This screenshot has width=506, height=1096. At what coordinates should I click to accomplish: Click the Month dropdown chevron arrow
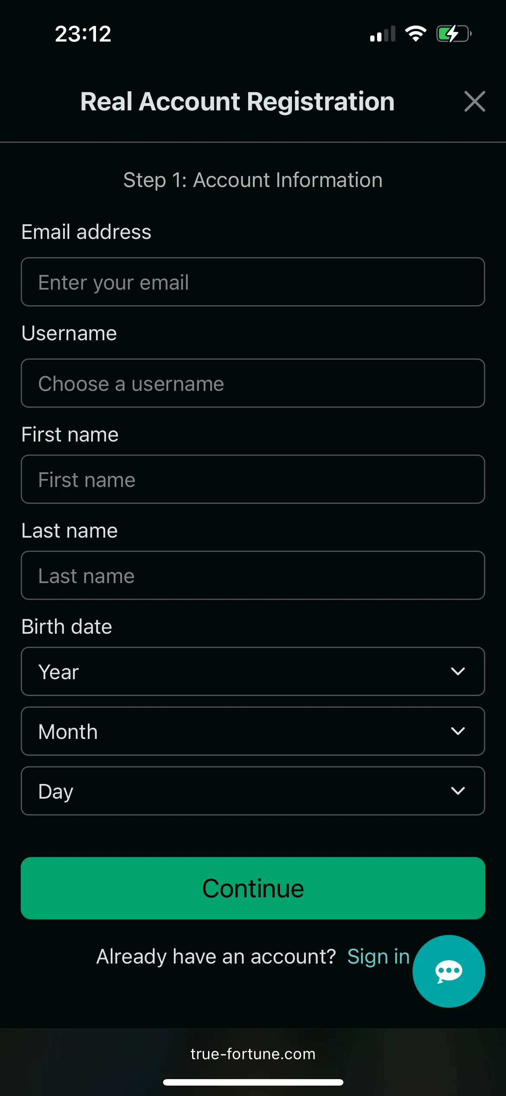pyautogui.click(x=458, y=731)
